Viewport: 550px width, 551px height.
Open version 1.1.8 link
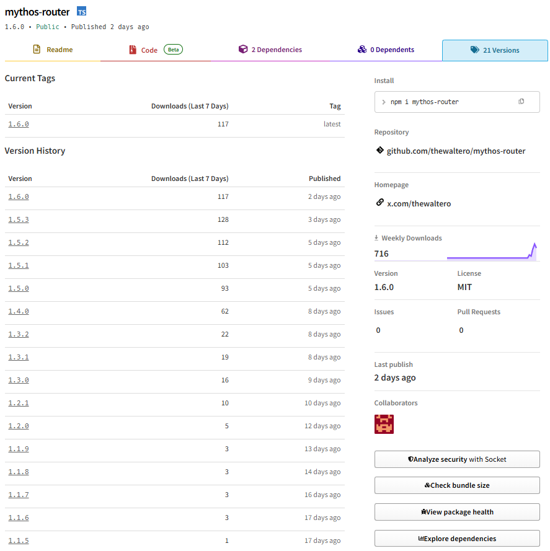coord(19,472)
